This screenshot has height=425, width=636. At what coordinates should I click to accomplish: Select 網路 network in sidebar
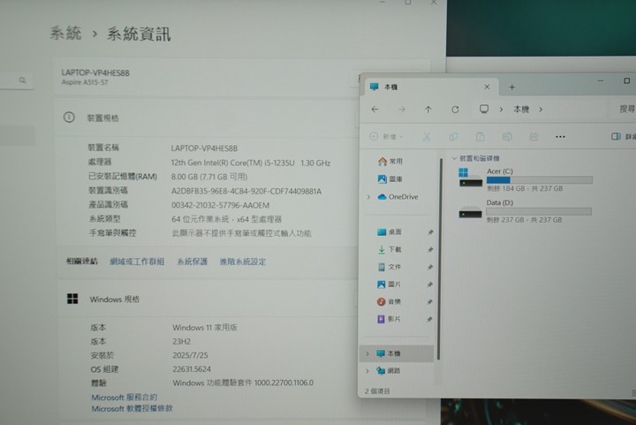[x=388, y=370]
